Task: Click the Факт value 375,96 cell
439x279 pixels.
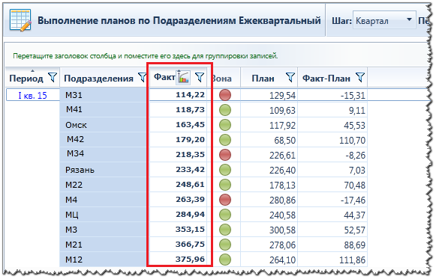Action: click(178, 260)
